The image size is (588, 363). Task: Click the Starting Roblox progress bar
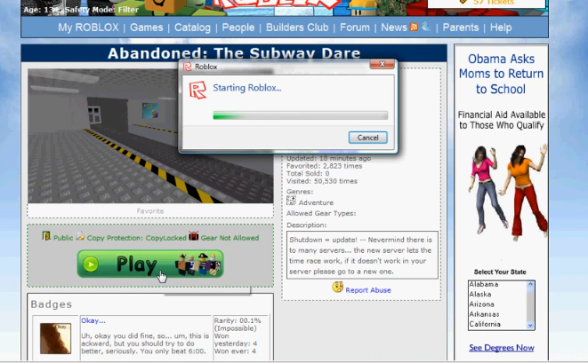pos(301,115)
